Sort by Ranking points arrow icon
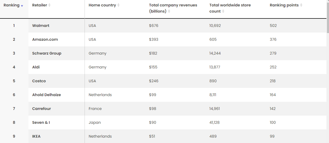This screenshot has height=143, width=329. tap(301, 5)
